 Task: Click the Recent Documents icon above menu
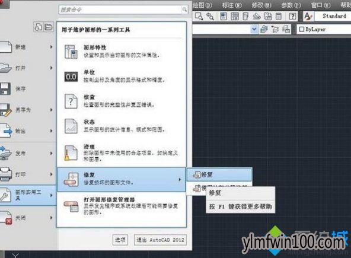(39, 27)
